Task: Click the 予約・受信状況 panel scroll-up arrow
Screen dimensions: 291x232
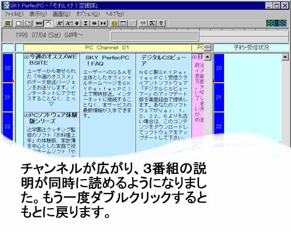Action: [285, 57]
